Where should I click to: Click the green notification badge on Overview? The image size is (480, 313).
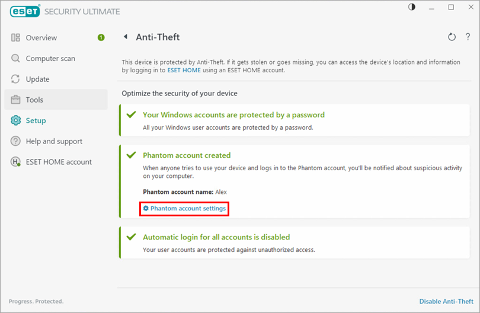click(101, 37)
